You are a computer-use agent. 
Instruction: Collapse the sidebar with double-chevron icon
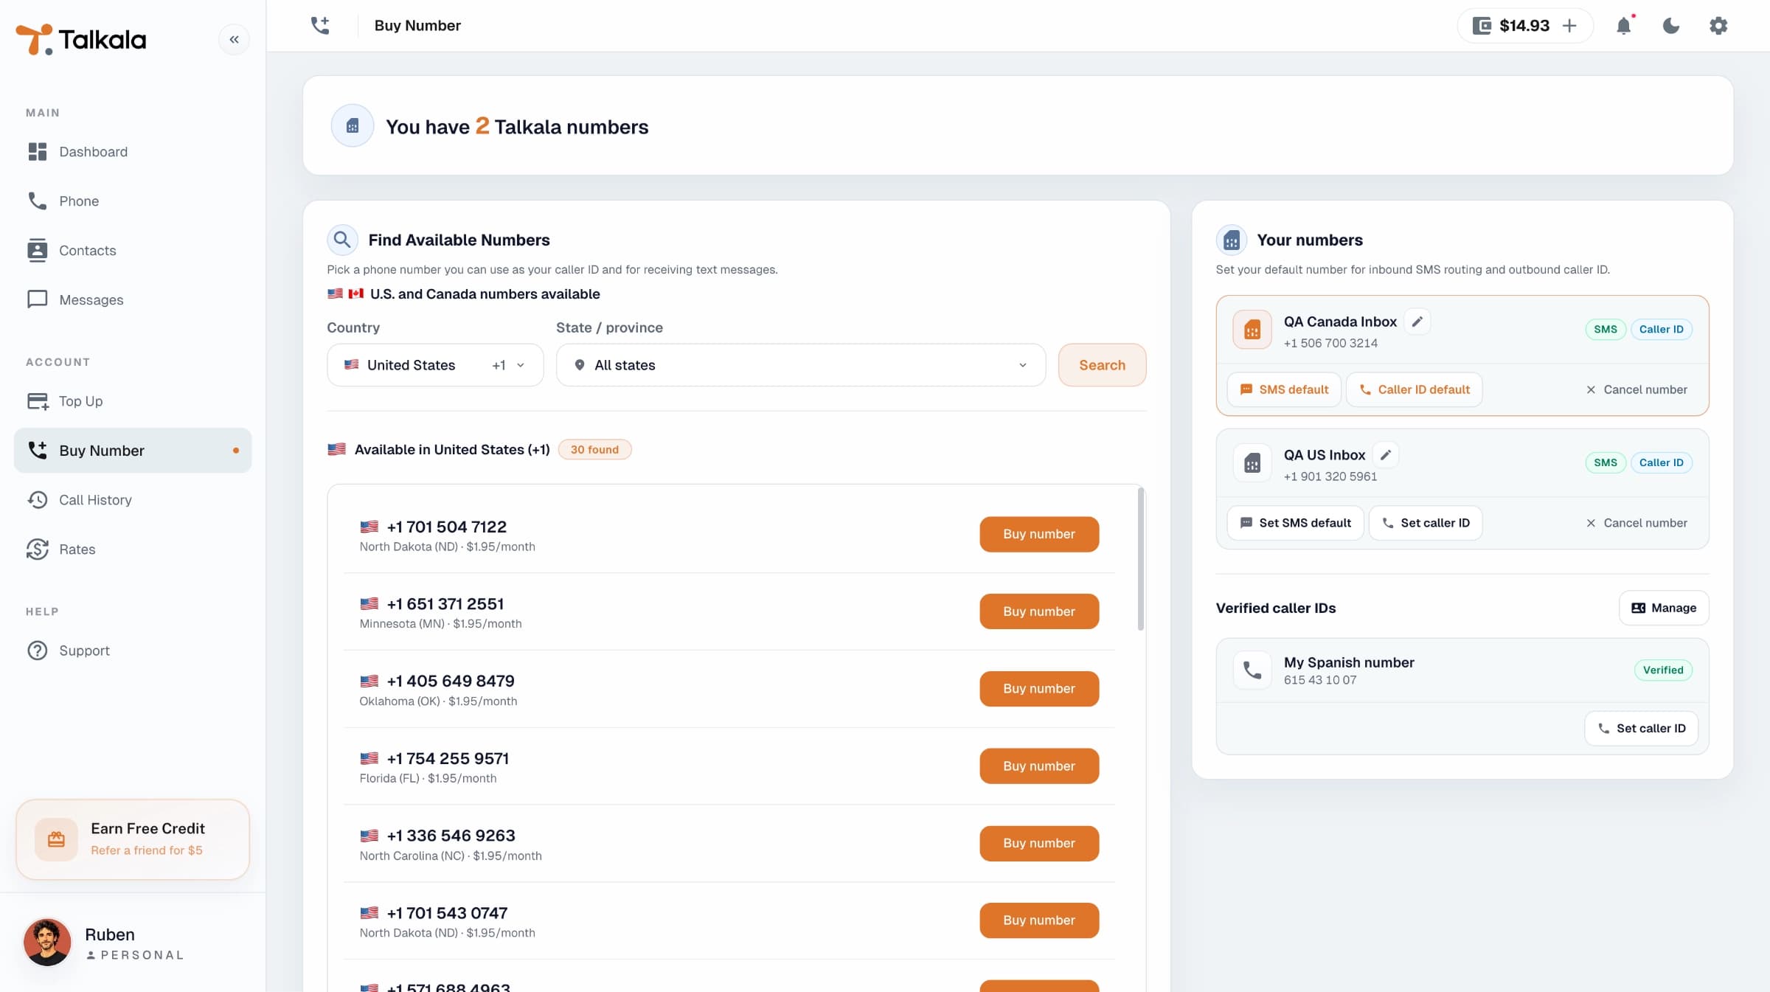[234, 39]
